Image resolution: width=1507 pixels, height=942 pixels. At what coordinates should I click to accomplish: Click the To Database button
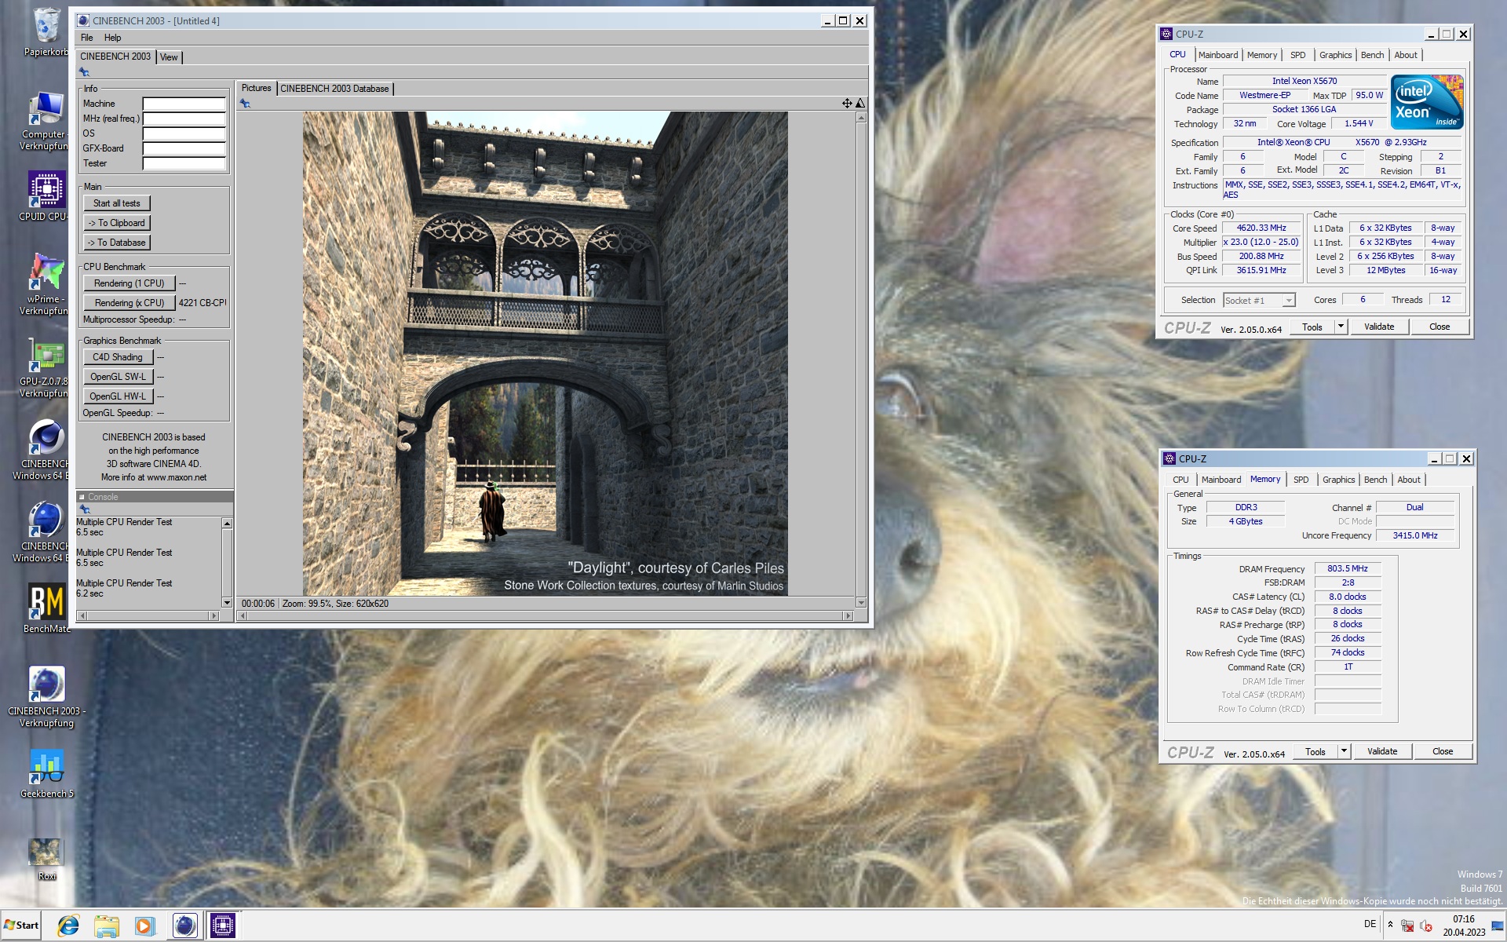tap(117, 243)
